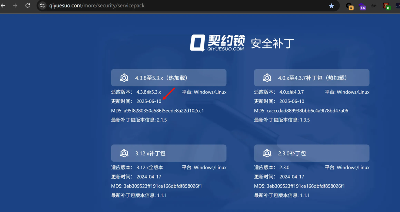
Task: Click MD5 value cacccdad889938bbb6c4a9f78bd47a06
Action: click(x=307, y=111)
